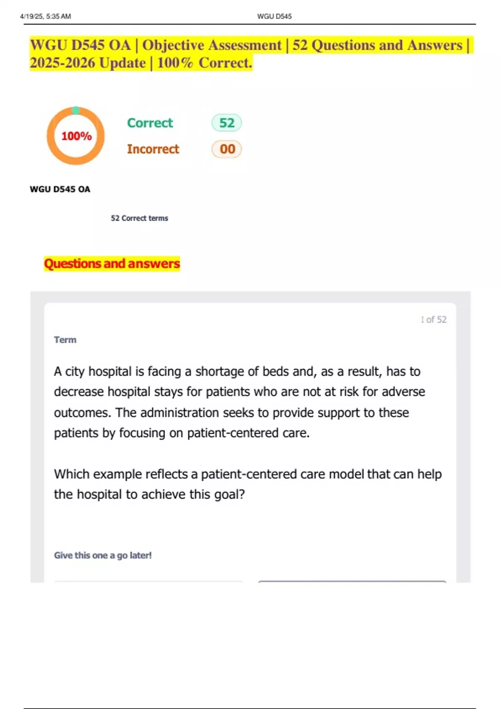Select the green Correct label
Screen dimensions: 500x709
(150, 123)
